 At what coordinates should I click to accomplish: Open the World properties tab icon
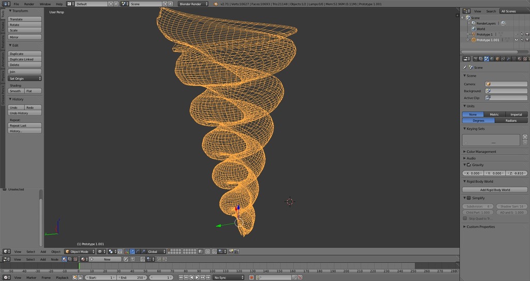tap(492, 59)
